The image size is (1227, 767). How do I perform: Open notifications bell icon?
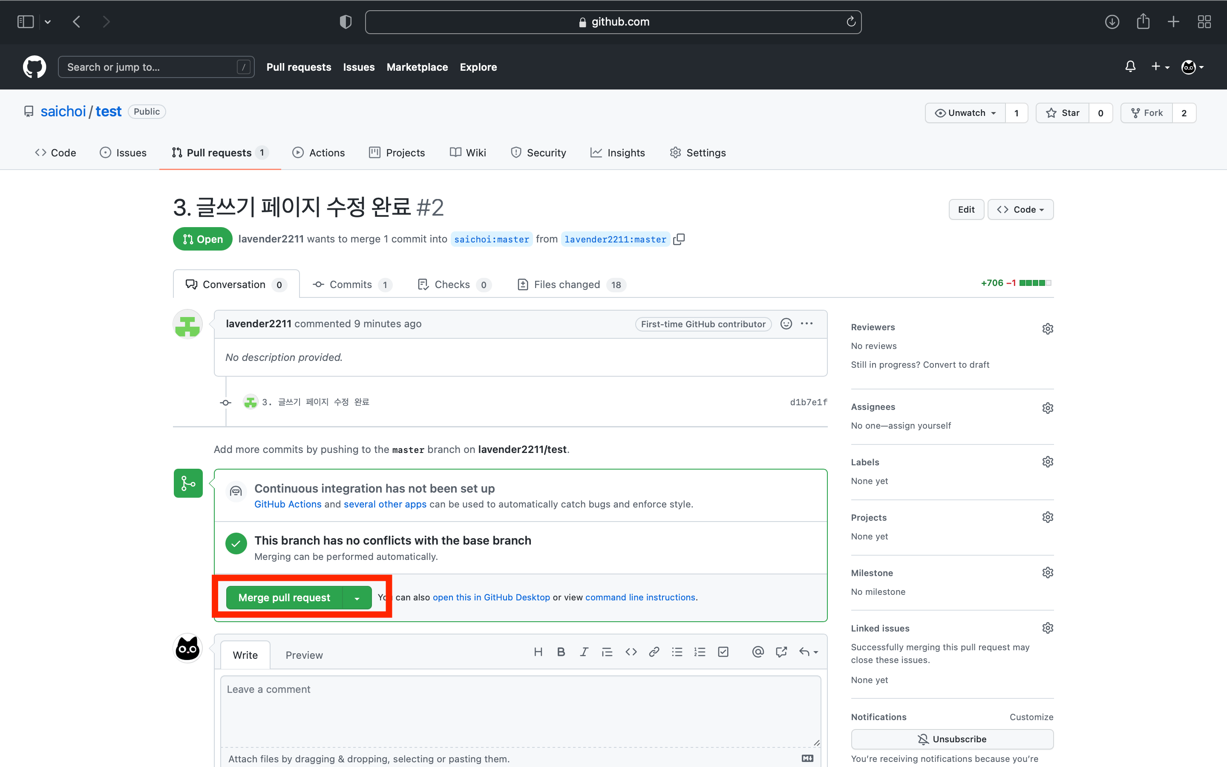[x=1130, y=66]
